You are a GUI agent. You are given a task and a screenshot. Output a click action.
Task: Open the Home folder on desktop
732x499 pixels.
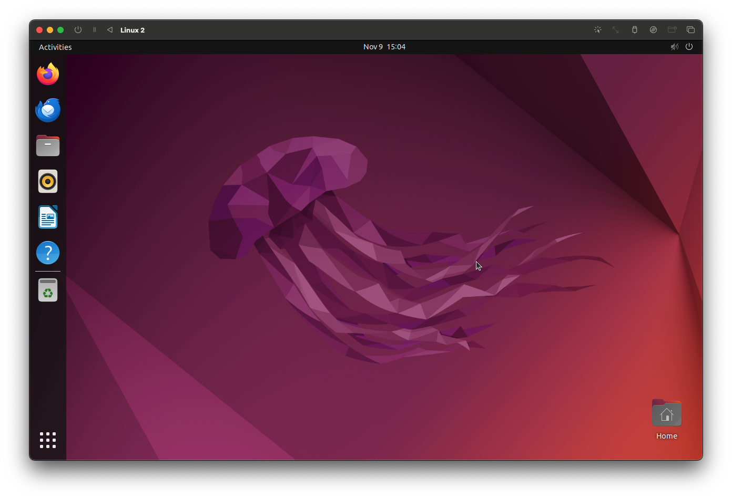tap(667, 419)
